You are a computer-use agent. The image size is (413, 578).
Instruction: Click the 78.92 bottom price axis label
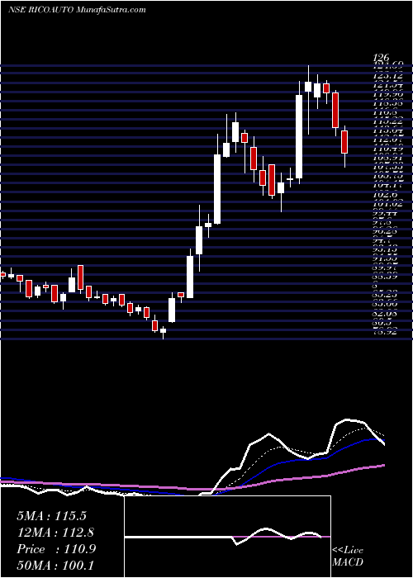(386, 331)
